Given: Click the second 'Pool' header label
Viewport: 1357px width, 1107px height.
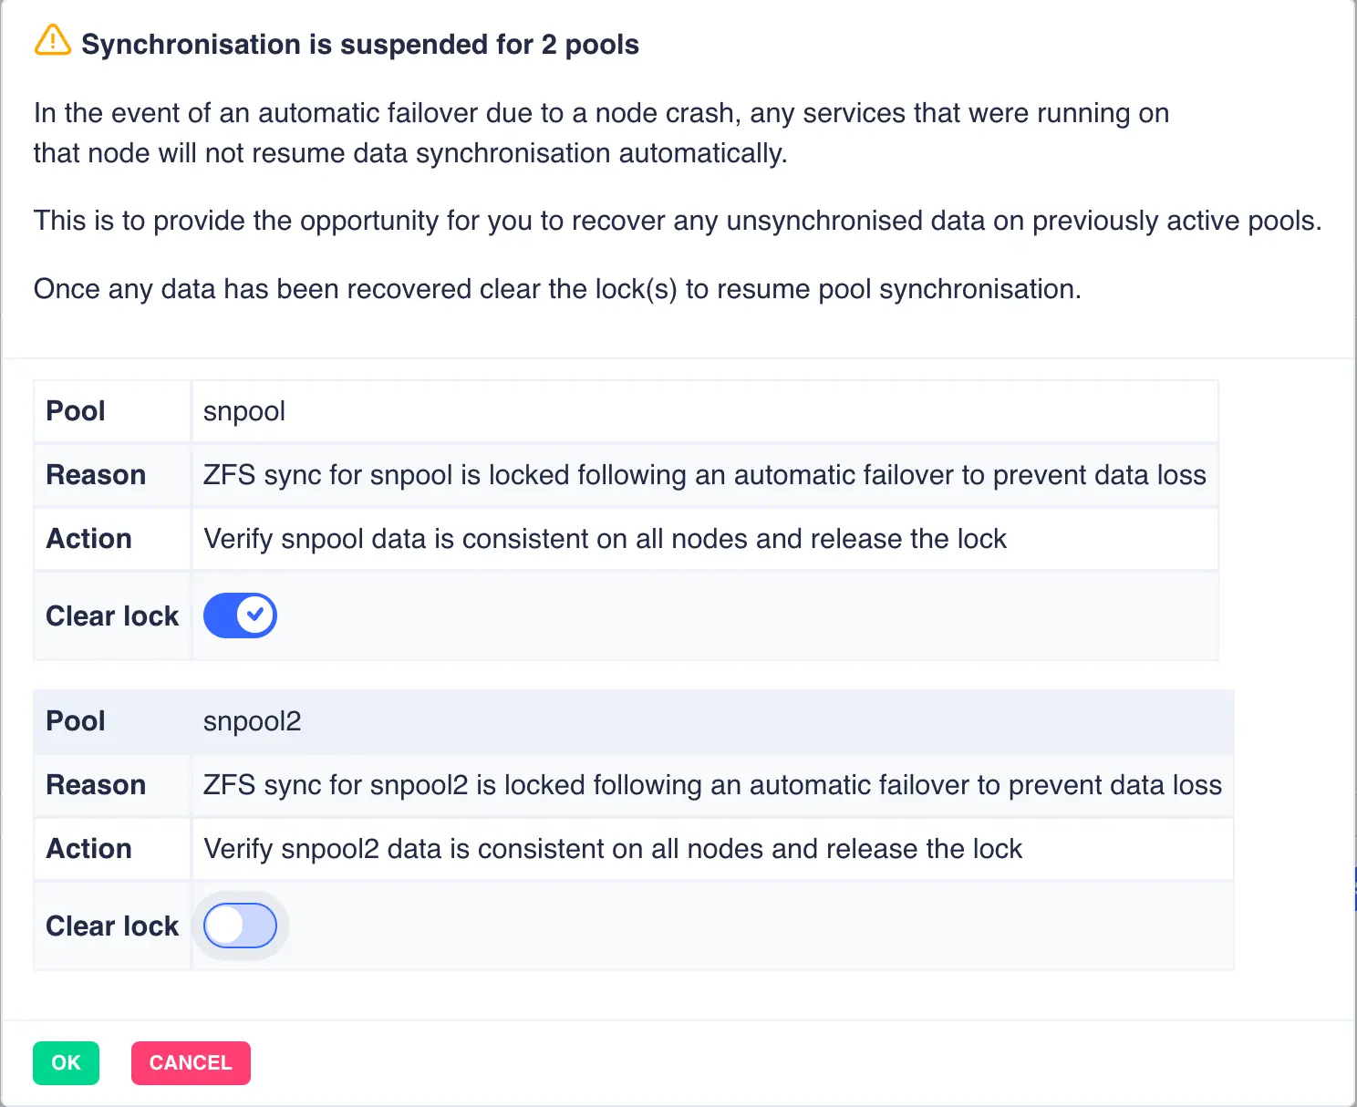Looking at the screenshot, I should point(76,721).
